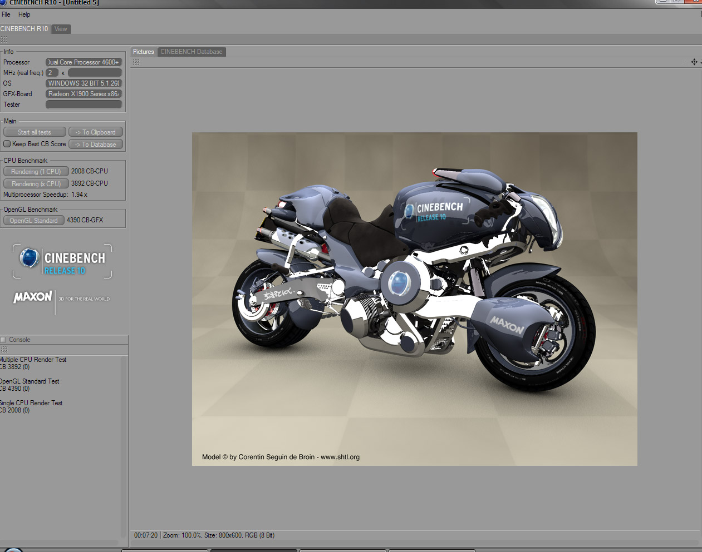Toggle the Console checkbox
Image resolution: width=702 pixels, height=552 pixels.
3,340
